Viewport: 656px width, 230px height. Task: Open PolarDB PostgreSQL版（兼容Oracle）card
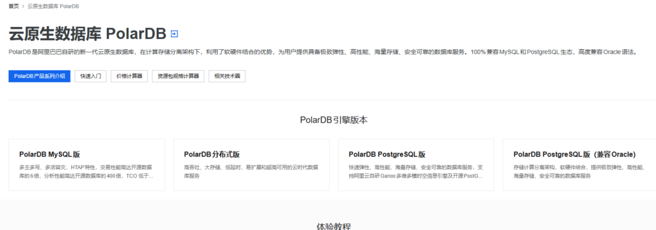tap(579, 165)
